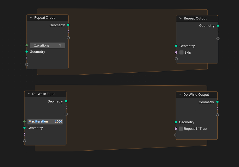Collapse the Repeat Input node
This screenshot has width=239, height=167.
tap(31, 17)
